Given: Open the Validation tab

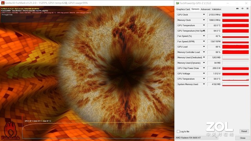Looking at the screenshot, I should point(216,9).
